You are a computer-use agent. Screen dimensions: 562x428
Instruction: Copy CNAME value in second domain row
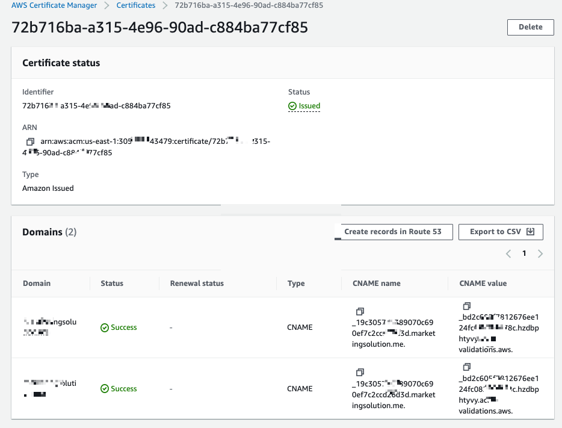[x=466, y=367]
